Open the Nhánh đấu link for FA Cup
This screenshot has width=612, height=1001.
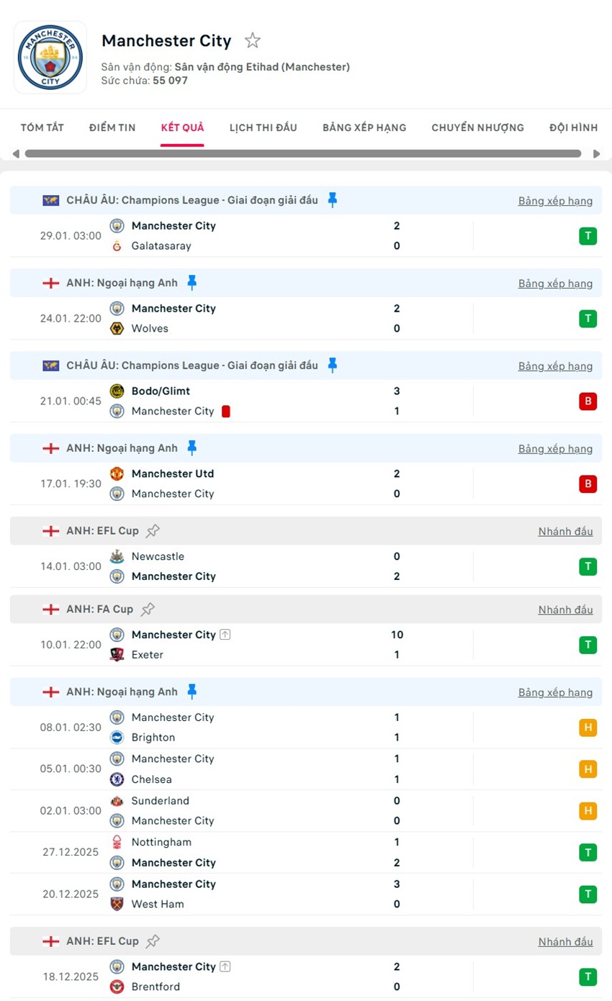click(565, 609)
